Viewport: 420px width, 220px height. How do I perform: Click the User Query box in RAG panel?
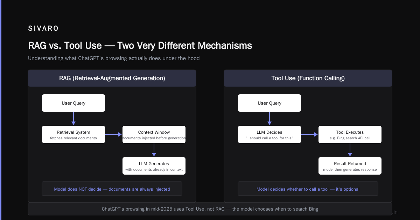click(x=73, y=103)
